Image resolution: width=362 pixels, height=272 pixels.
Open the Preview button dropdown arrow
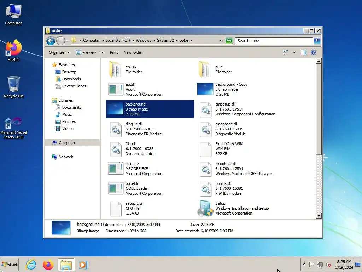coord(102,52)
